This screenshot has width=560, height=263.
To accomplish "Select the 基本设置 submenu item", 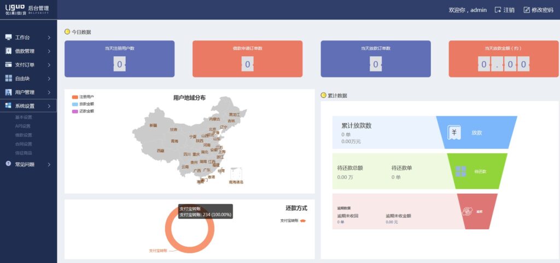I will (x=24, y=117).
